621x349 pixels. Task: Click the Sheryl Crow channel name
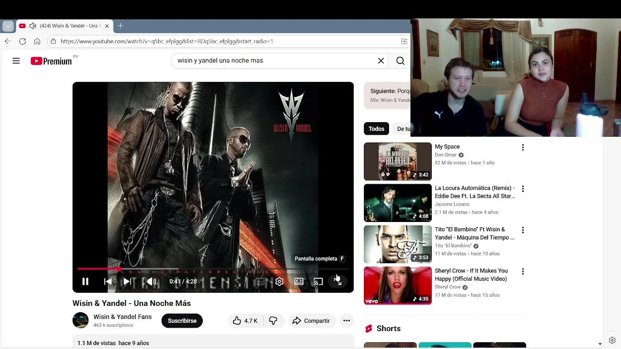click(x=447, y=287)
